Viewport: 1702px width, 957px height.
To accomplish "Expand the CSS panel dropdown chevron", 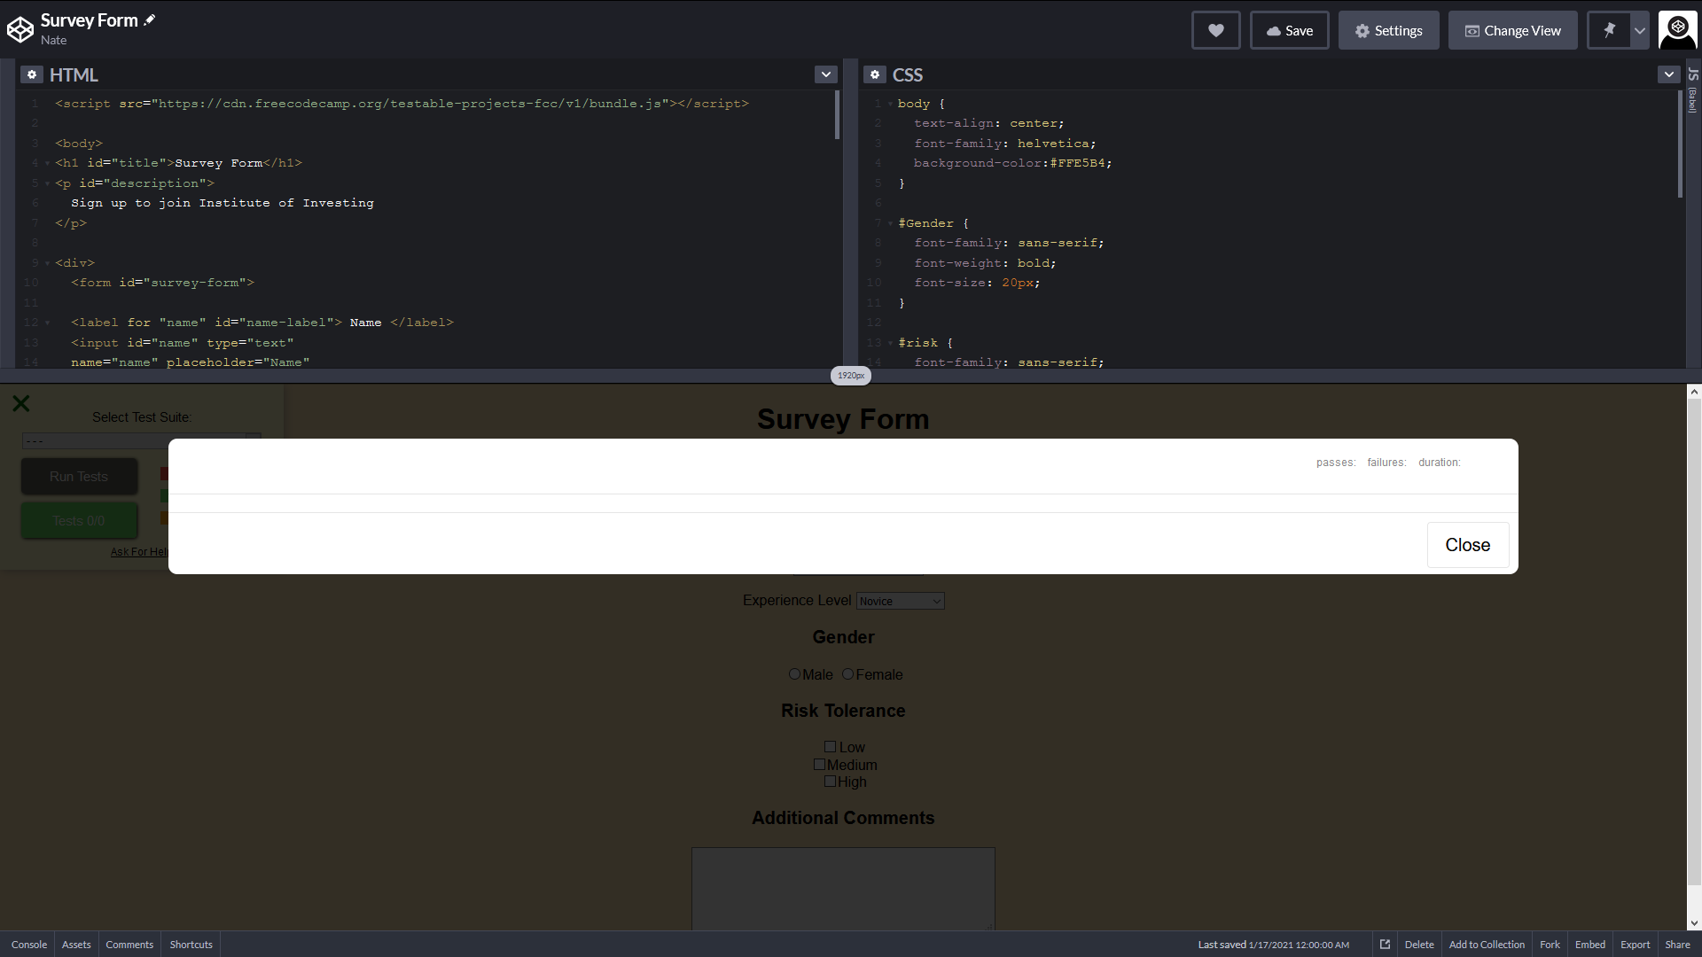I will [1668, 75].
